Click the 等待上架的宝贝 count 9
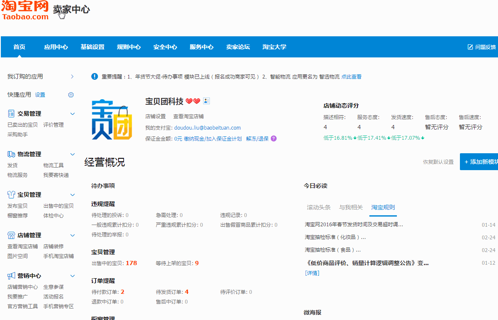The height and width of the screenshot is (320, 498). 197,263
